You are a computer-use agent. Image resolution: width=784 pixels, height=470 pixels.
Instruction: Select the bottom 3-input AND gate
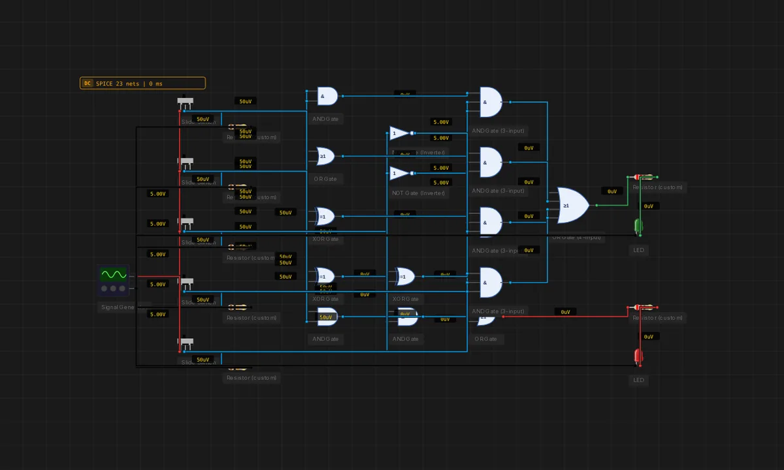tap(490, 283)
